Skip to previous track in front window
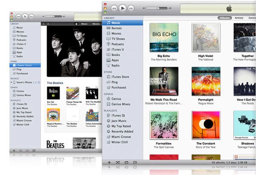This screenshot has width=256, height=175. click(x=114, y=8)
